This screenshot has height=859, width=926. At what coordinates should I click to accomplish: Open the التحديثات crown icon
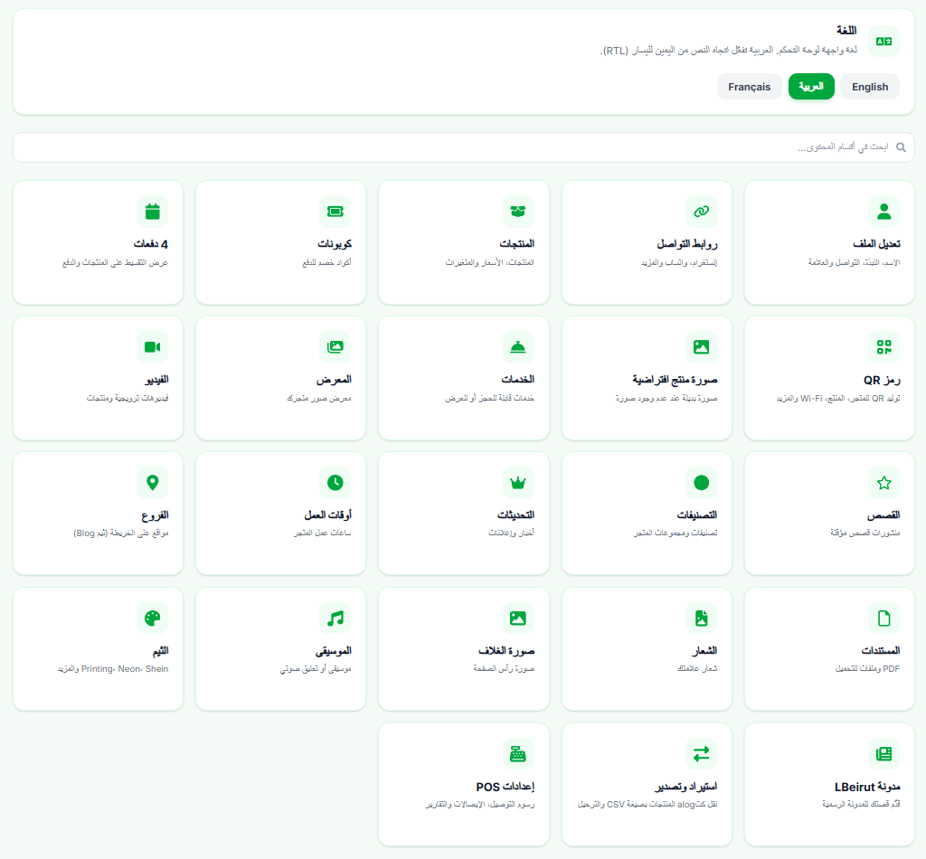tap(518, 483)
